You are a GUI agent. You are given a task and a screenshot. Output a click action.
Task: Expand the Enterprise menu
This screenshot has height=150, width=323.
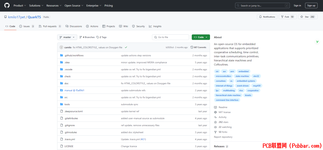(x=94, y=6)
